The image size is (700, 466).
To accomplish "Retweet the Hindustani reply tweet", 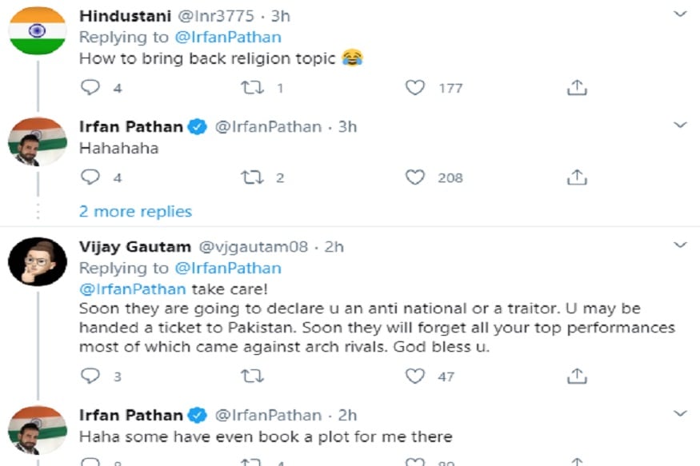I will [x=252, y=87].
